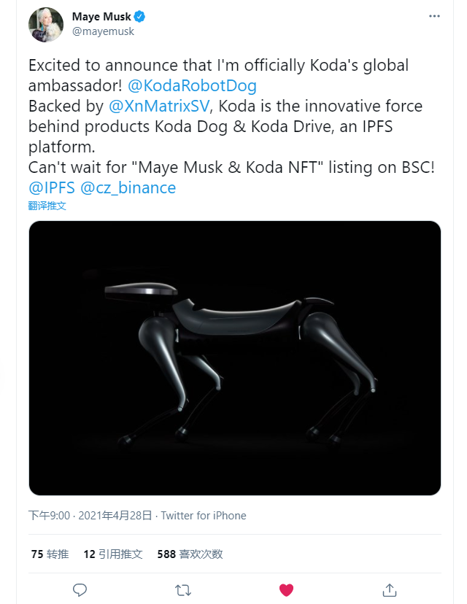This screenshot has width=467, height=604.
Task: Click the @mayemusk handle
Action: [x=103, y=31]
